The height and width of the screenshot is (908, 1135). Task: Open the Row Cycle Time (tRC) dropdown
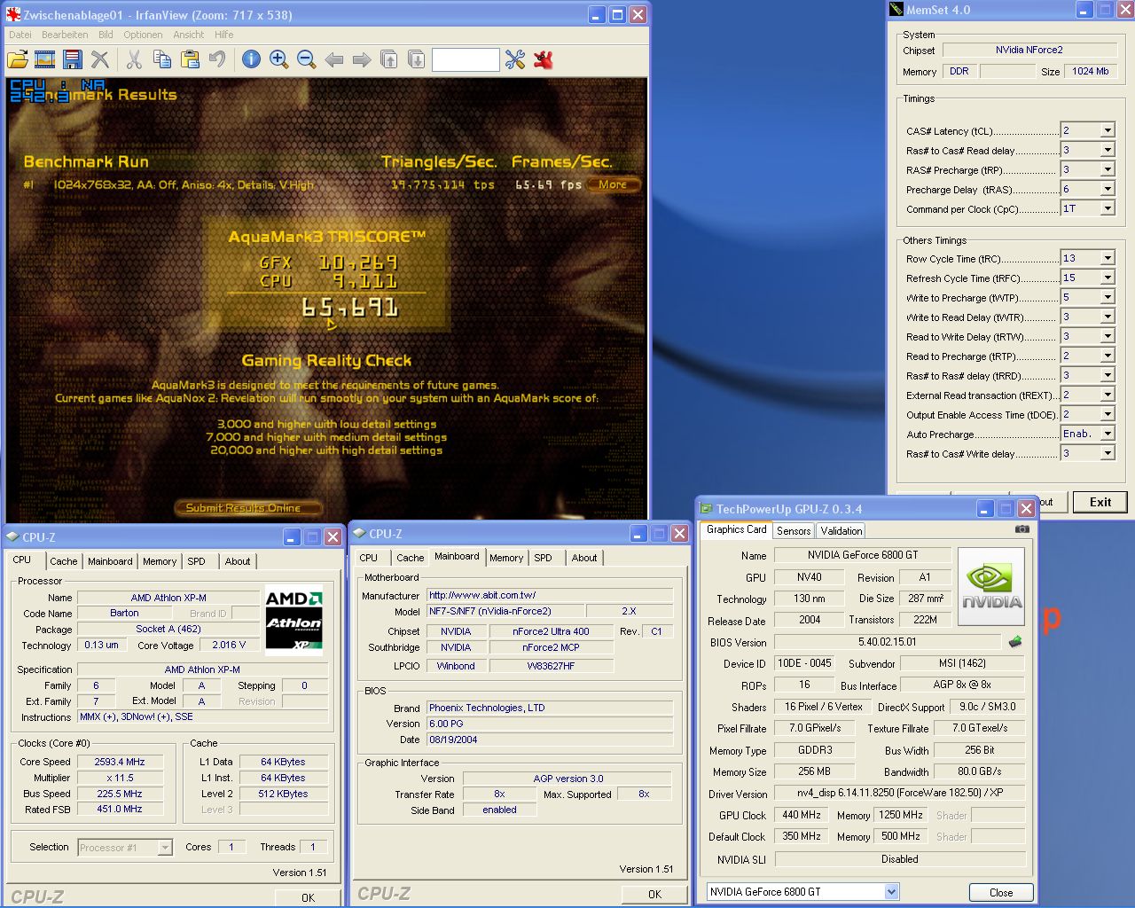[1108, 258]
